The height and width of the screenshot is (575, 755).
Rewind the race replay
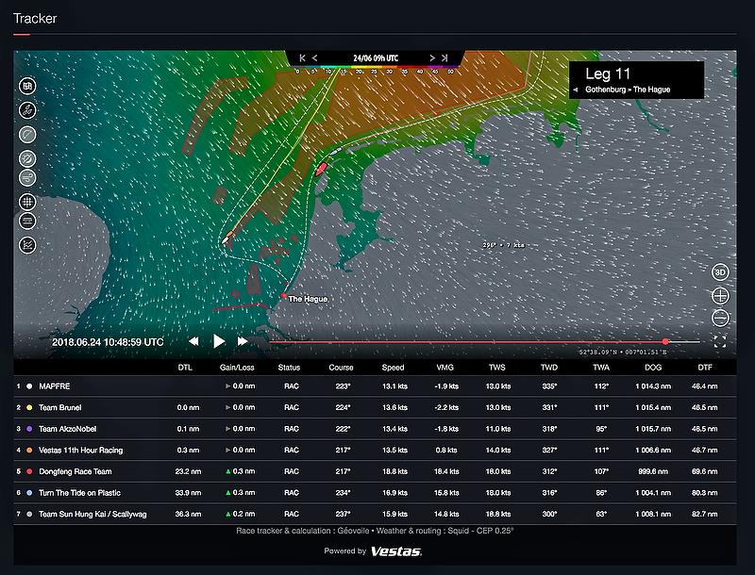(193, 341)
